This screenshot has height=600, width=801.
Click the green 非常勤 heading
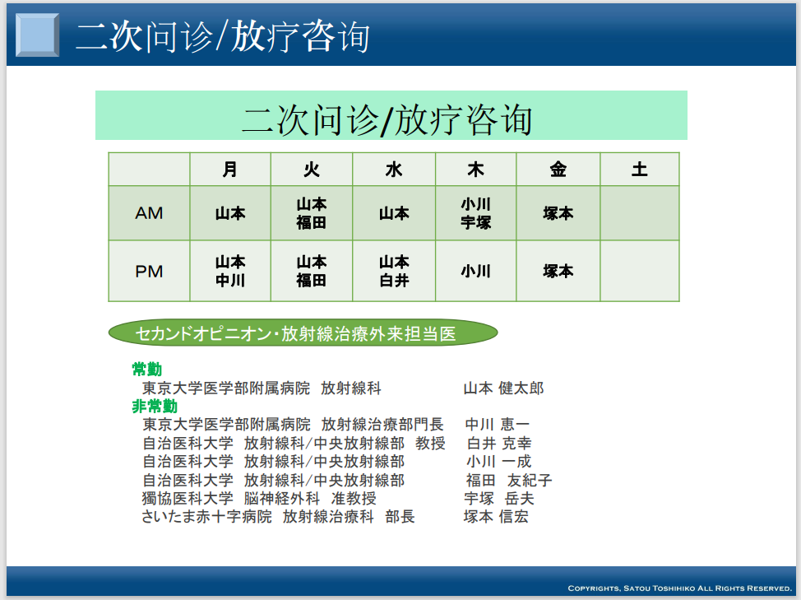point(155,407)
